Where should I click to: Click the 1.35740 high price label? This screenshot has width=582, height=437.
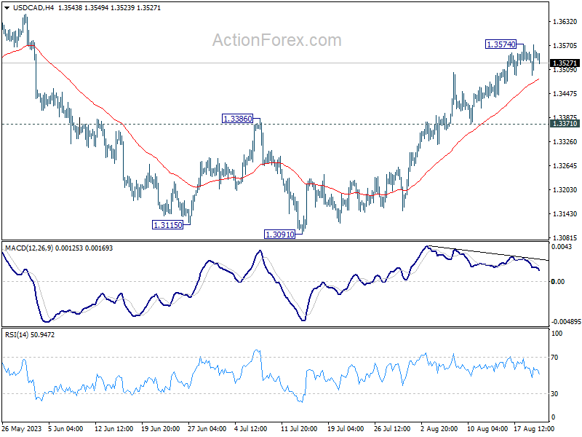tap(501, 44)
